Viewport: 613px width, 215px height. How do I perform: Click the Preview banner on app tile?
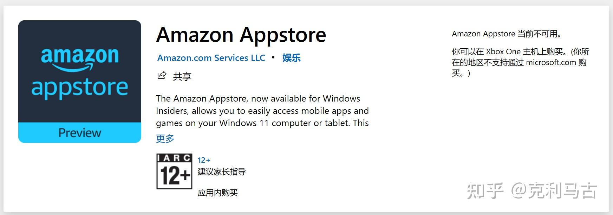(80, 133)
